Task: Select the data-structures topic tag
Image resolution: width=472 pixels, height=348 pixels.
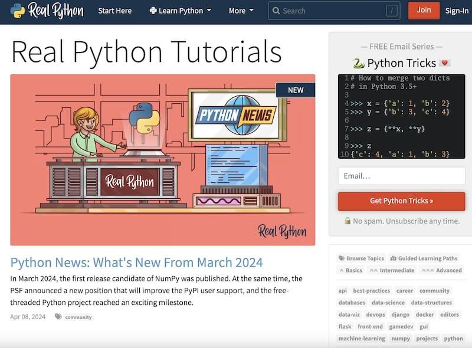Action: 431,303
